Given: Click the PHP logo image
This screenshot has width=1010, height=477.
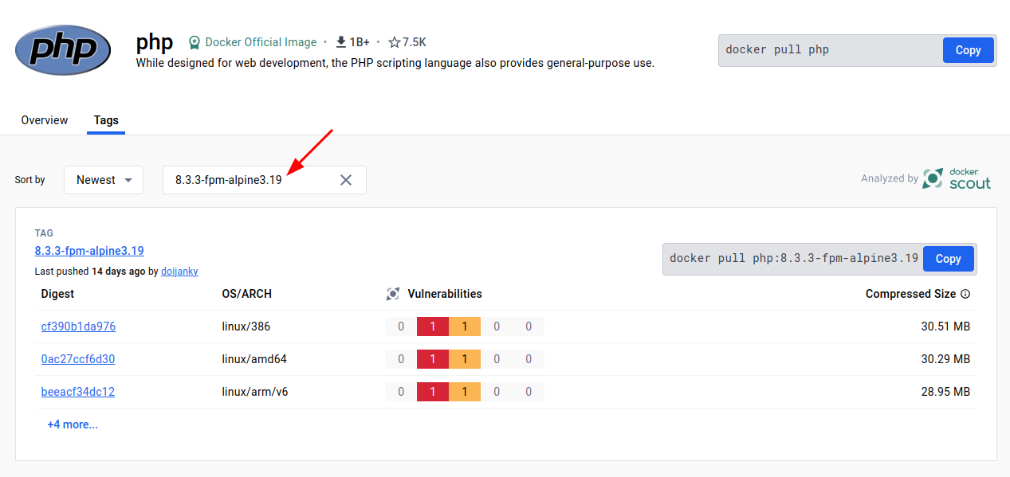Looking at the screenshot, I should pyautogui.click(x=63, y=51).
